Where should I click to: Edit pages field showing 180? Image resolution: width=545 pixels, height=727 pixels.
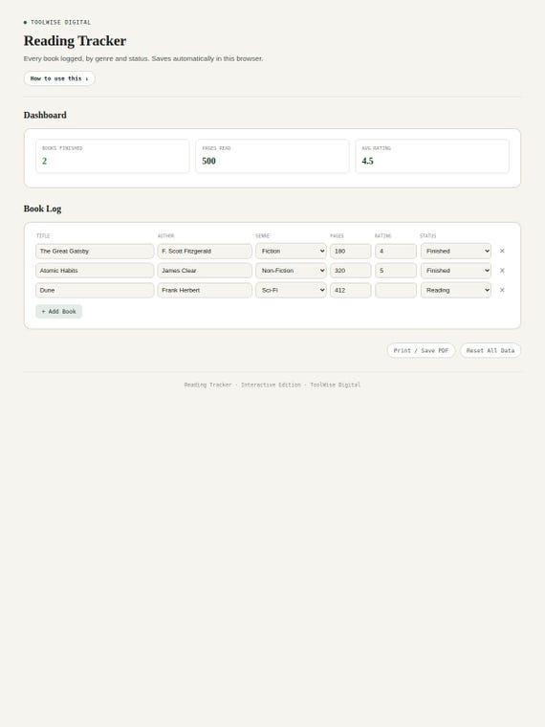point(350,251)
